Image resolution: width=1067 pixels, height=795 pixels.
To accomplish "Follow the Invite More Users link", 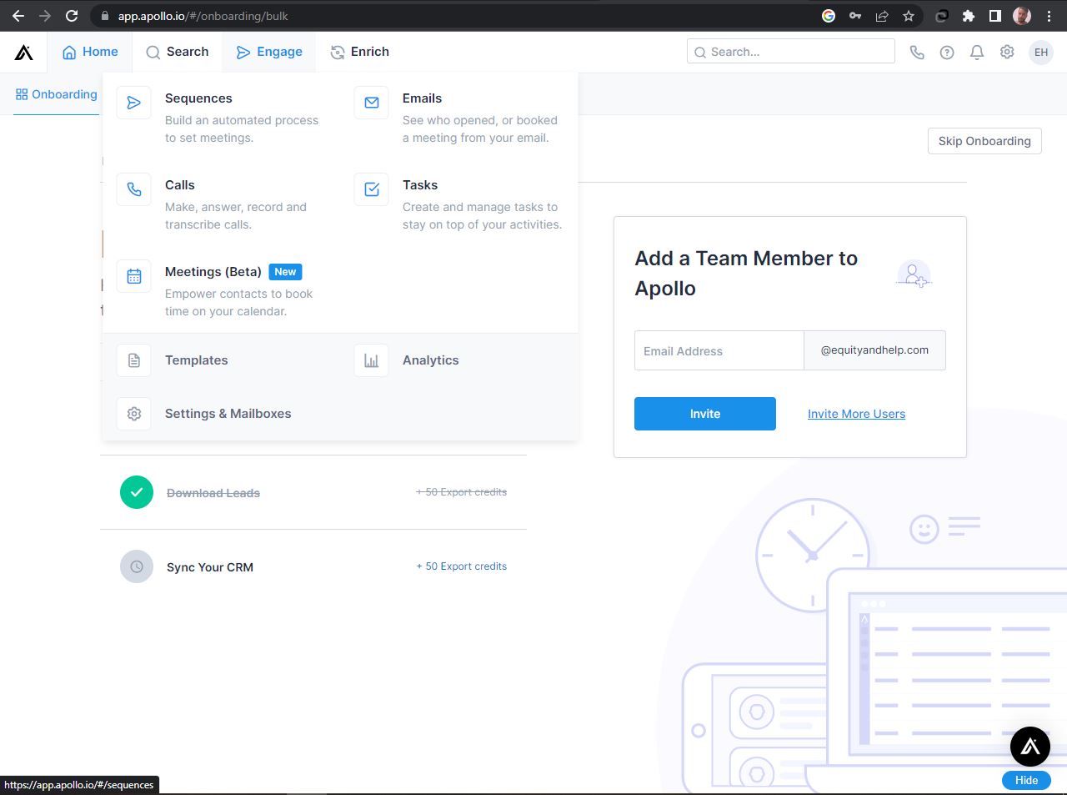I will [x=856, y=414].
